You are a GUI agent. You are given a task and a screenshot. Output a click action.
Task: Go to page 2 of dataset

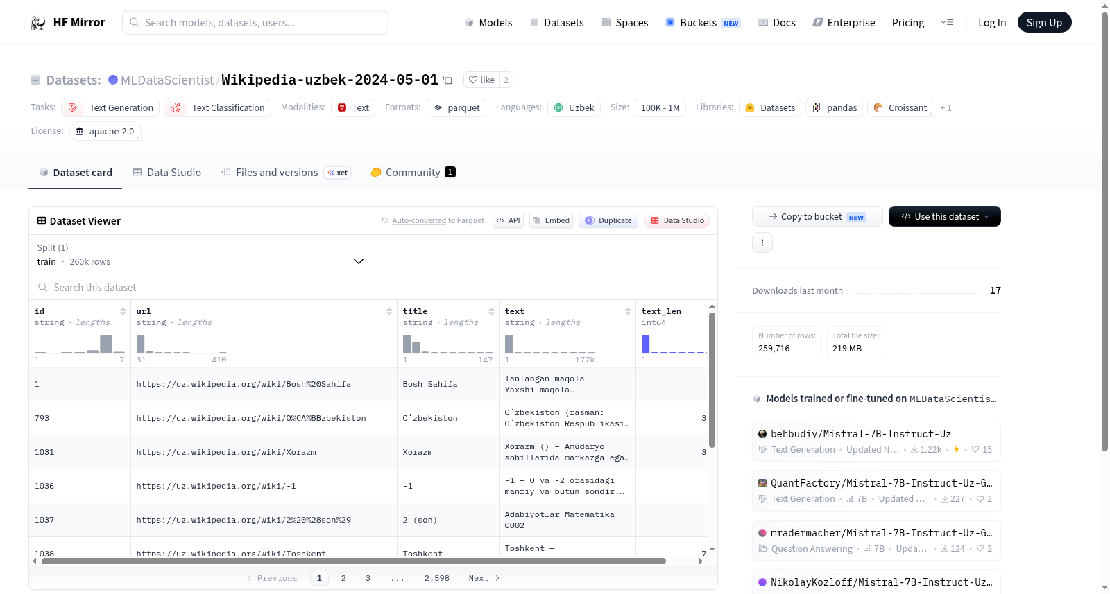pos(343,578)
